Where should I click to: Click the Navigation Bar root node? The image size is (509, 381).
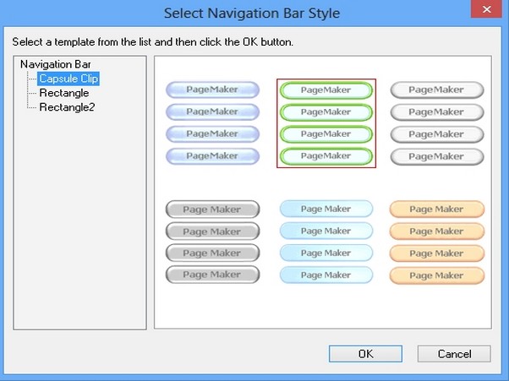56,64
